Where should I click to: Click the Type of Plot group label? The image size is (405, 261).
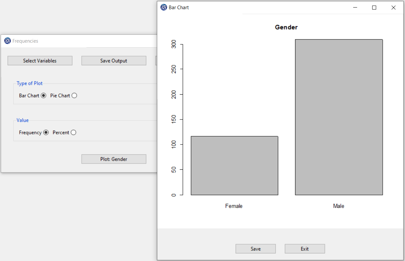click(30, 83)
